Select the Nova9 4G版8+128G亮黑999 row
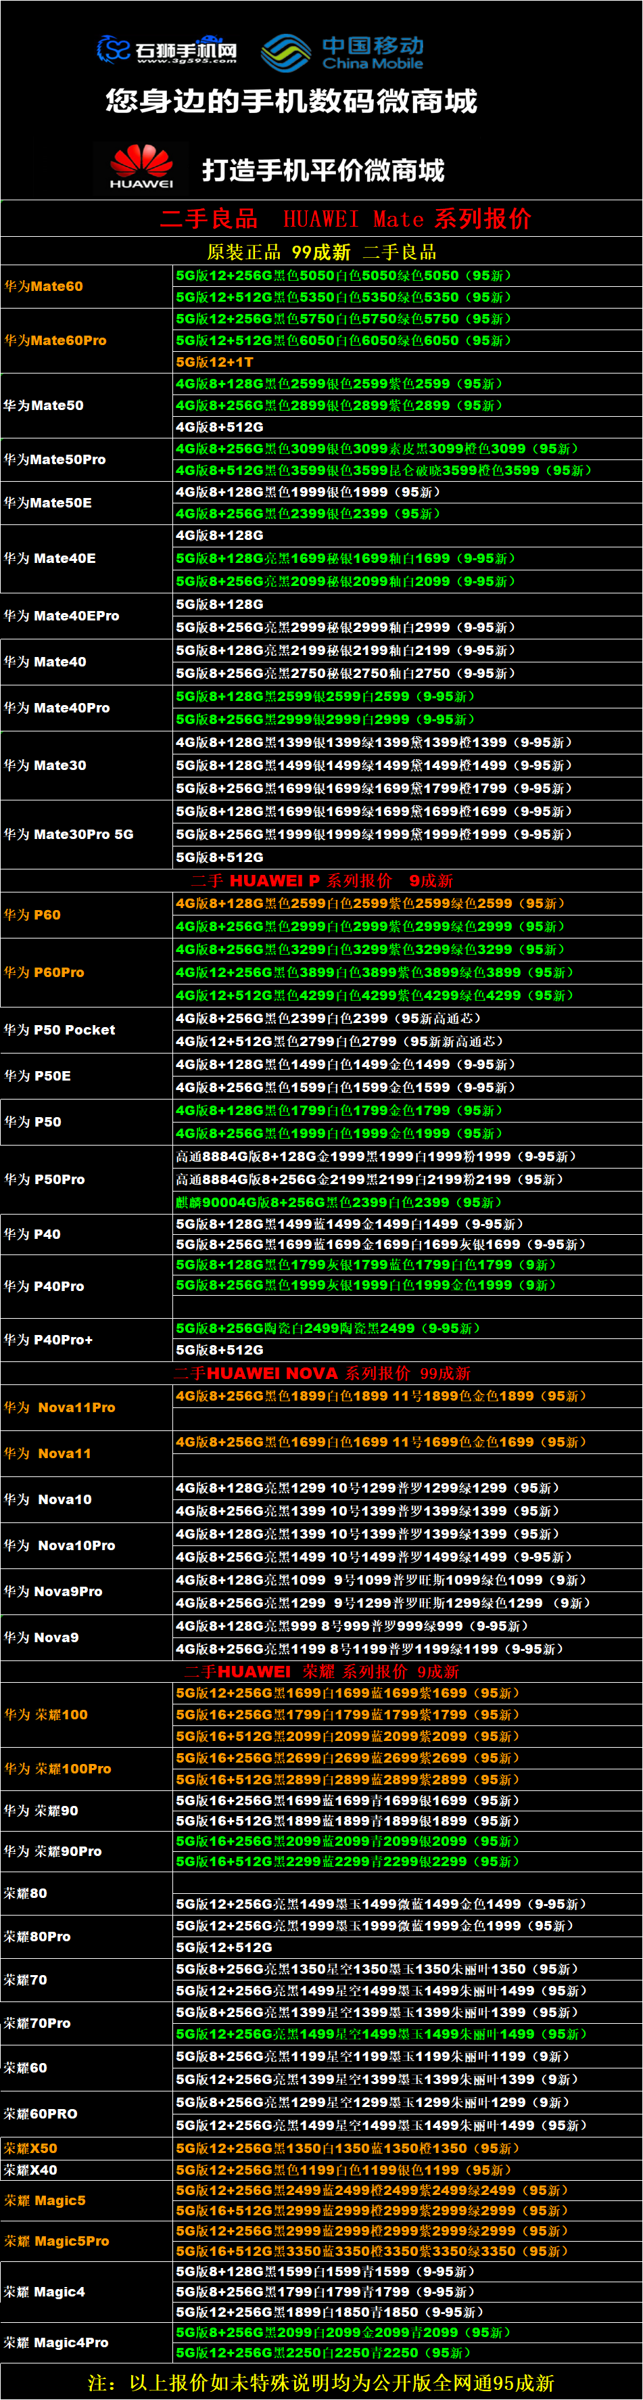 pos(408,1626)
